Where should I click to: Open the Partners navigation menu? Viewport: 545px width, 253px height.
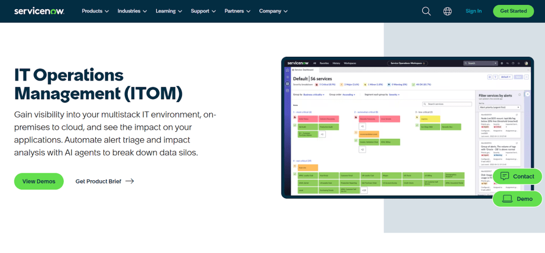point(237,11)
